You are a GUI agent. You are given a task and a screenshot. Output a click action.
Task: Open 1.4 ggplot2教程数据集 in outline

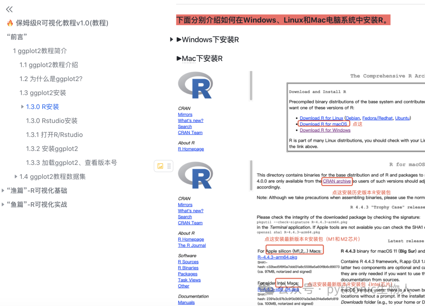point(53,177)
